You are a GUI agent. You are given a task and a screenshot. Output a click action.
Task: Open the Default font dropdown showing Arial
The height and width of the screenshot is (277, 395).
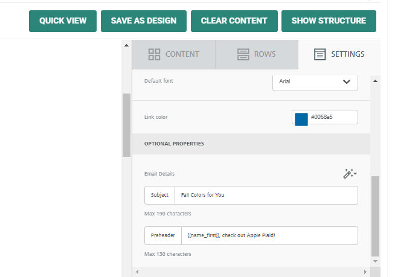click(x=315, y=81)
